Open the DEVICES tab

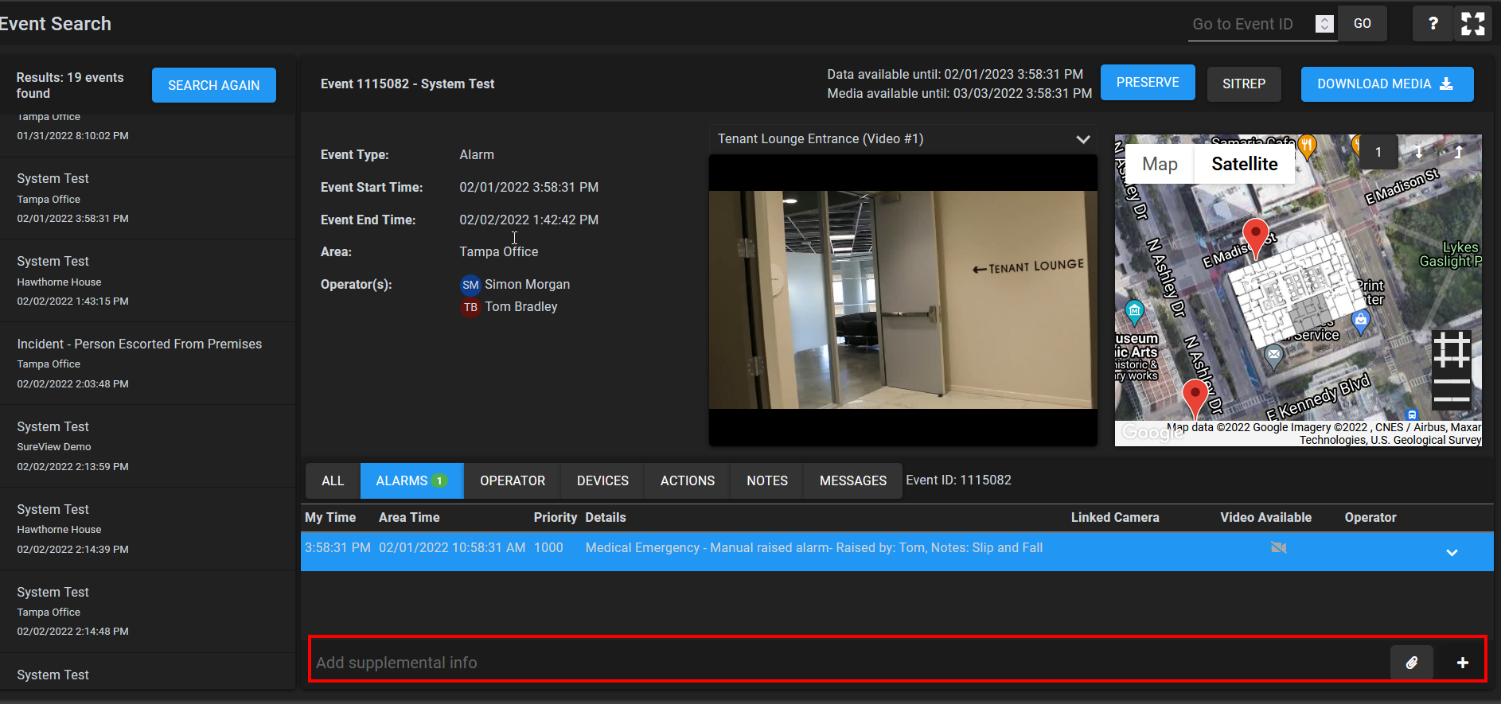coord(602,480)
